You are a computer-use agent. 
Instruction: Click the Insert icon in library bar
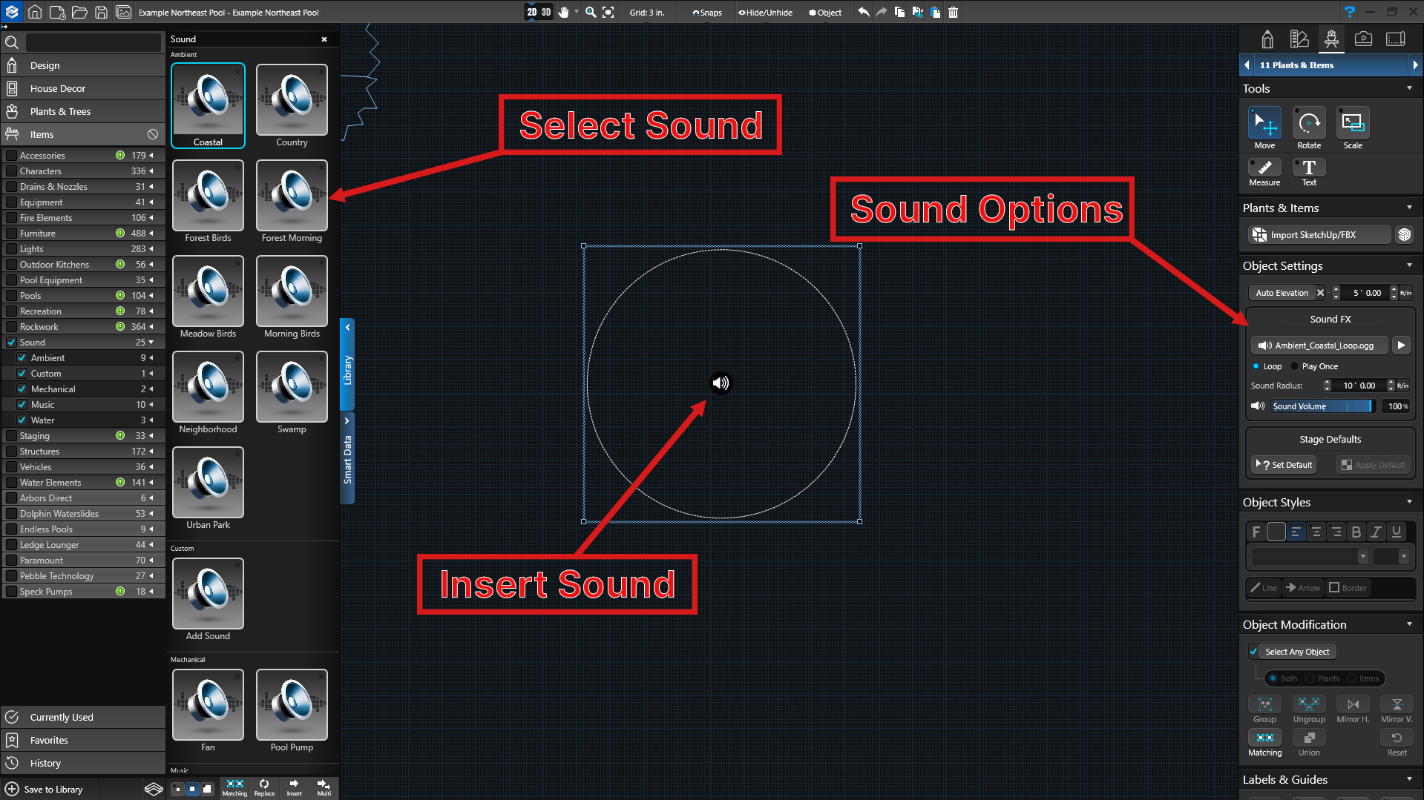[x=295, y=787]
